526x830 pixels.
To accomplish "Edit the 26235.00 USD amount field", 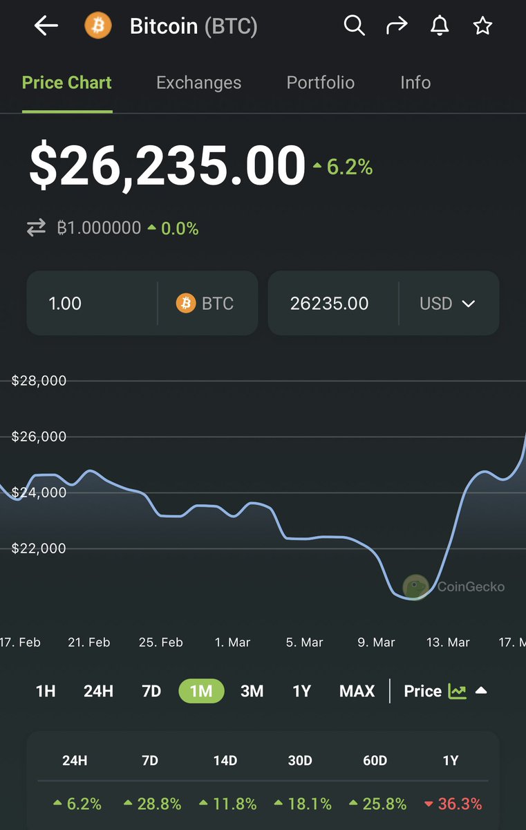I will coord(333,303).
